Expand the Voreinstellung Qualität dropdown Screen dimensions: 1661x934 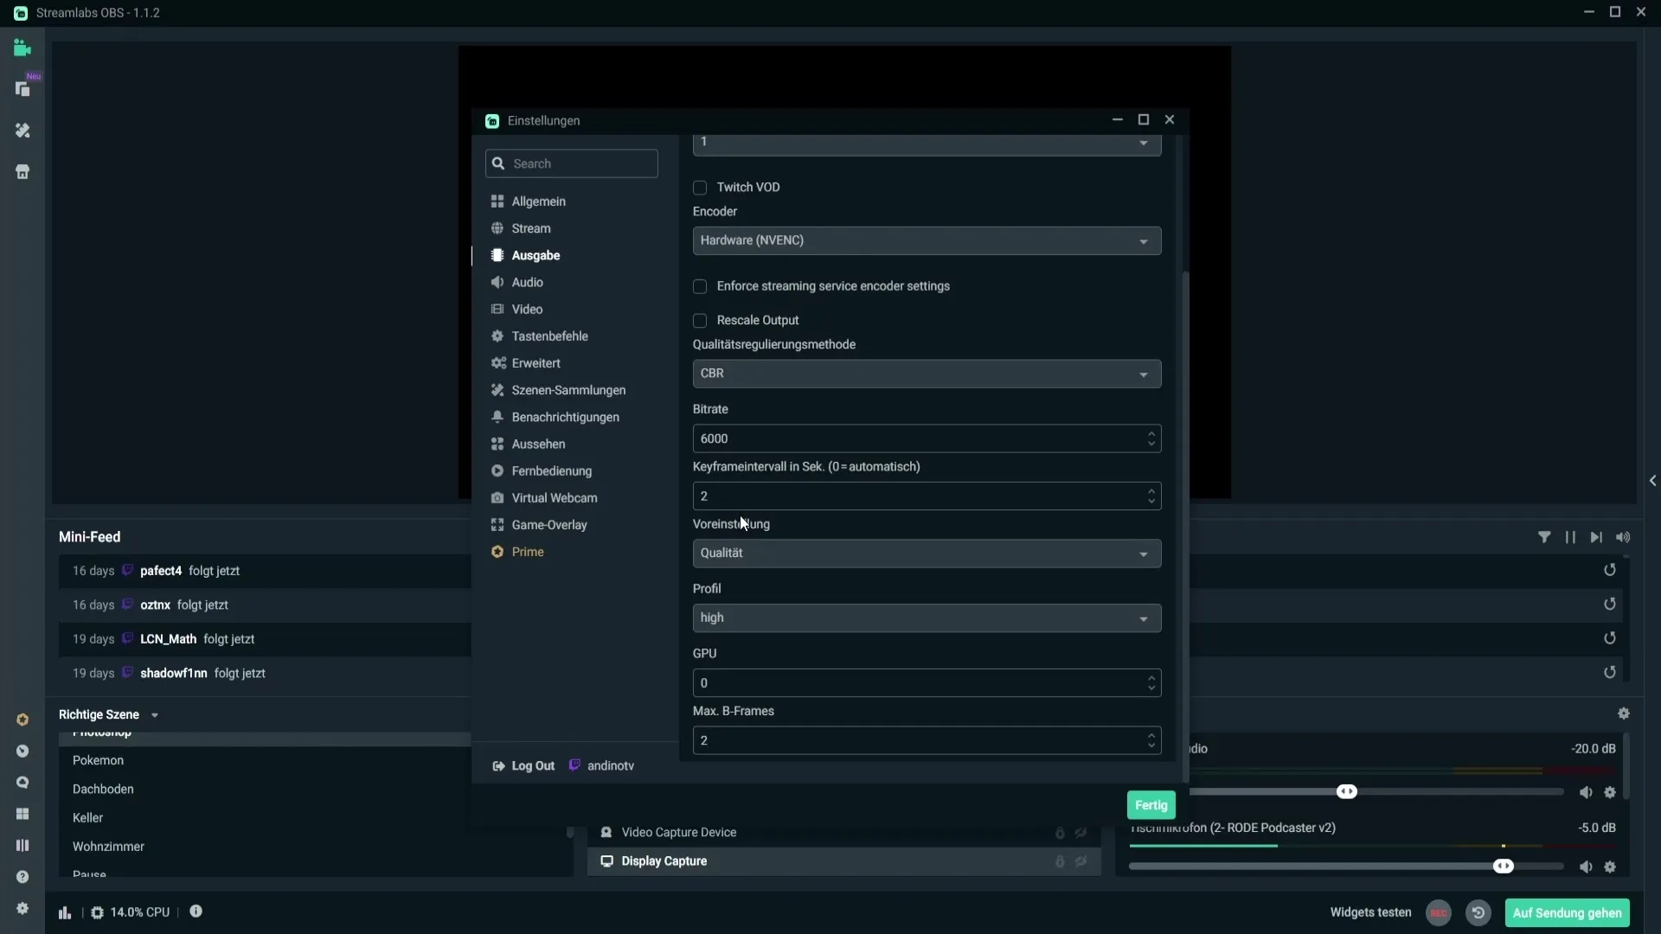[x=1142, y=553]
